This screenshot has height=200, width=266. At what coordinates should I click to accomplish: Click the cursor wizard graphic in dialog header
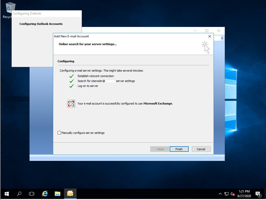tap(206, 47)
